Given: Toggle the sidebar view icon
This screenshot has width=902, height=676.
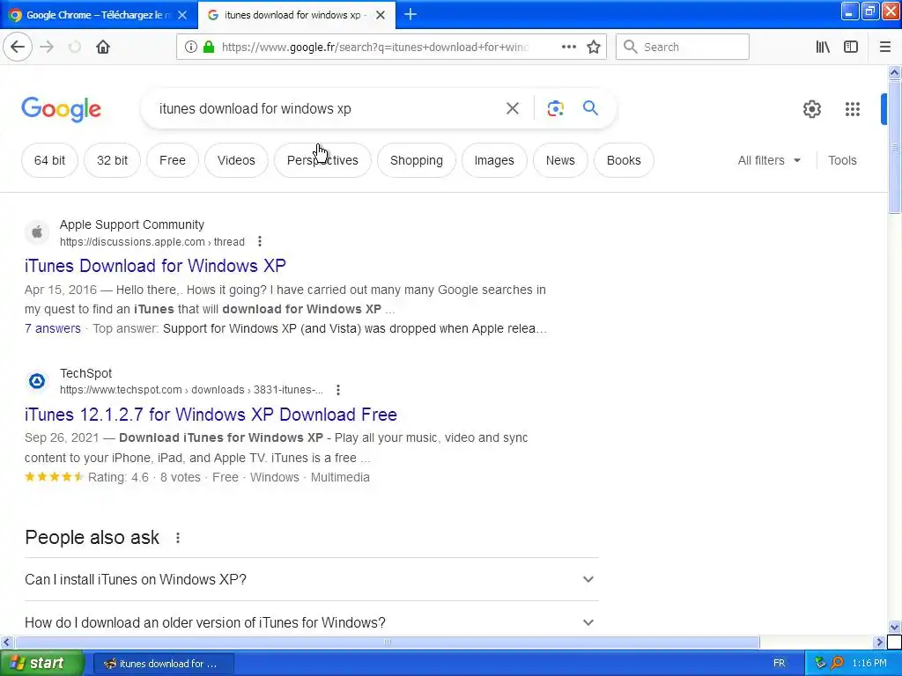Looking at the screenshot, I should point(851,48).
